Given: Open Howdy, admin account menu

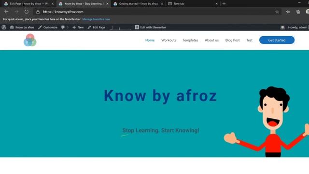Looking at the screenshot, I should [297, 27].
